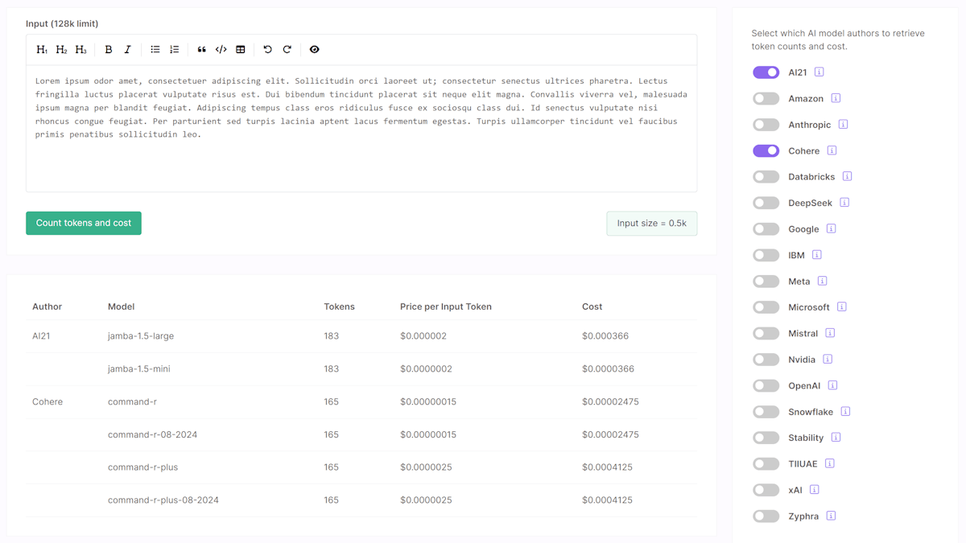966x543 pixels.
Task: Click the Tokens column header
Action: click(340, 306)
